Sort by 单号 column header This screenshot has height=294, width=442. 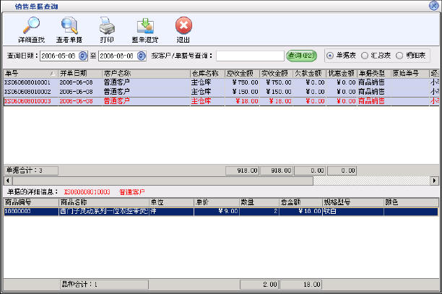point(29,73)
